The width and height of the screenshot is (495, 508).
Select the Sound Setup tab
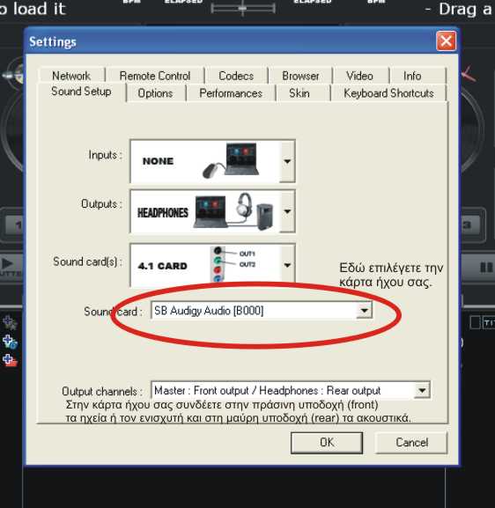pos(81,92)
